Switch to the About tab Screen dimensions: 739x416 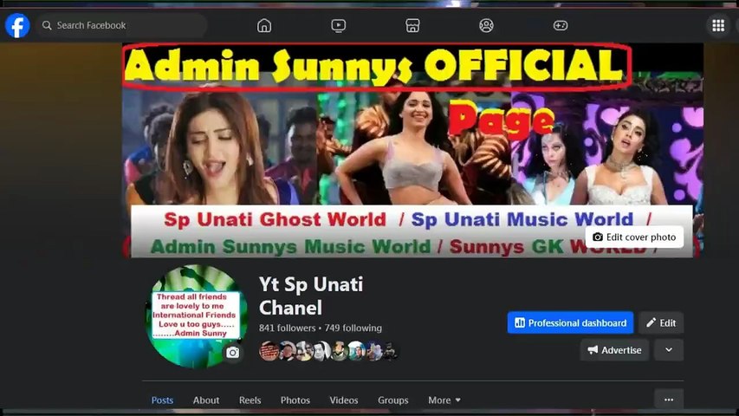pyautogui.click(x=206, y=400)
